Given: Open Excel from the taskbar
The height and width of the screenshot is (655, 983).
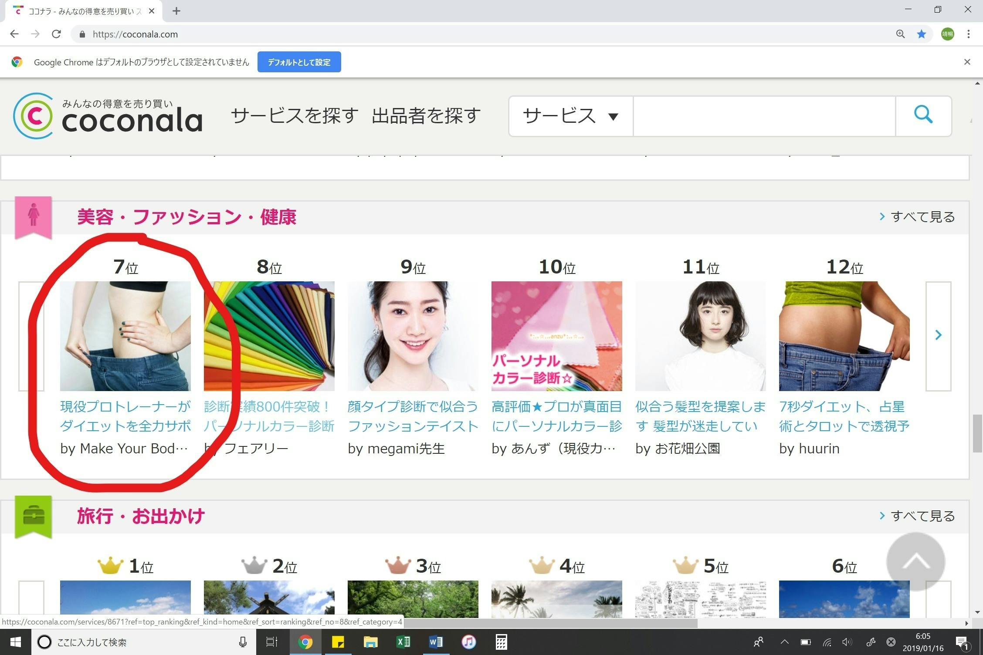Looking at the screenshot, I should (x=403, y=642).
